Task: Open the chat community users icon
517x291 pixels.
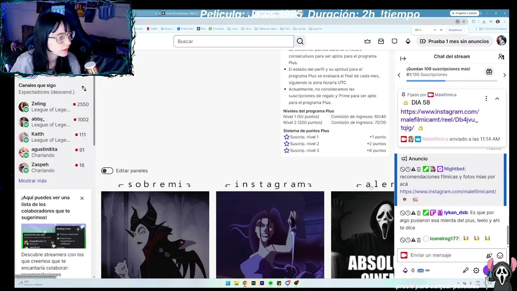Action: pos(501,57)
